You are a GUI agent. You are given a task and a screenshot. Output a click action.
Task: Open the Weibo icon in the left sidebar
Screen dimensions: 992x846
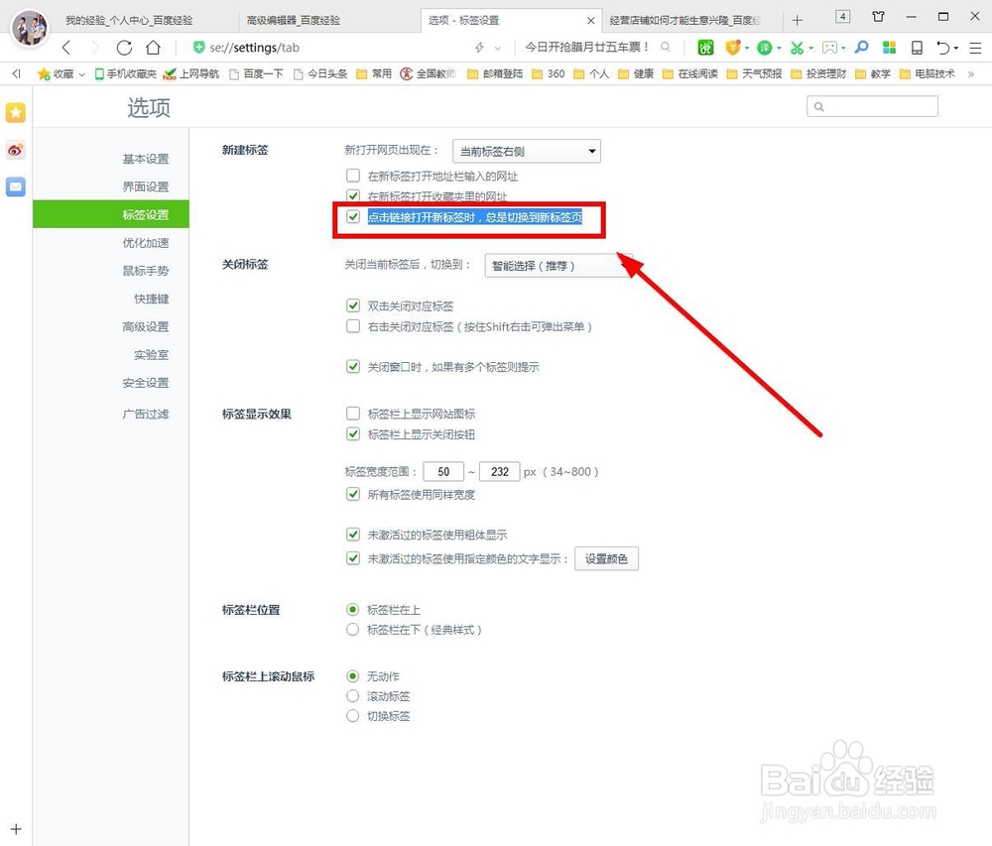[x=15, y=150]
